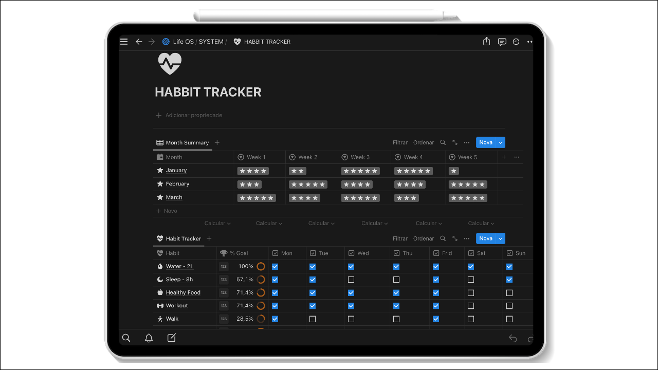Screen dimensions: 658x370
Task: Check Healthy Food Saturday checkbox
Action: 471,293
